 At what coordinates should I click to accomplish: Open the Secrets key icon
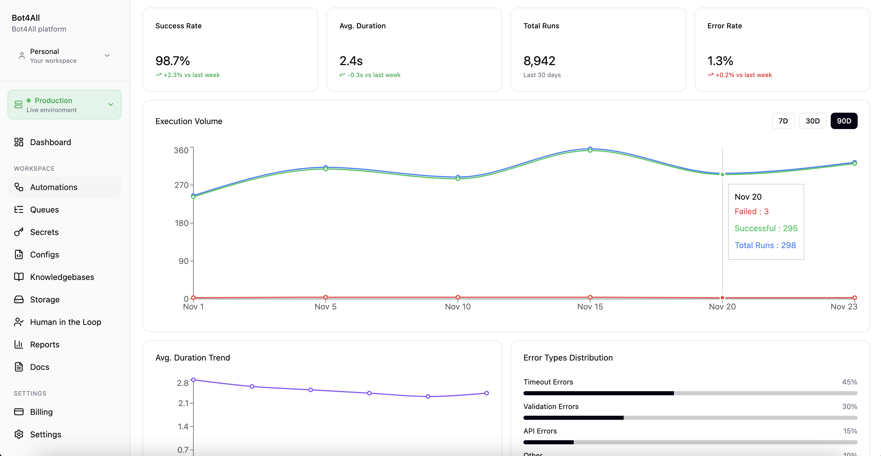[x=19, y=232]
